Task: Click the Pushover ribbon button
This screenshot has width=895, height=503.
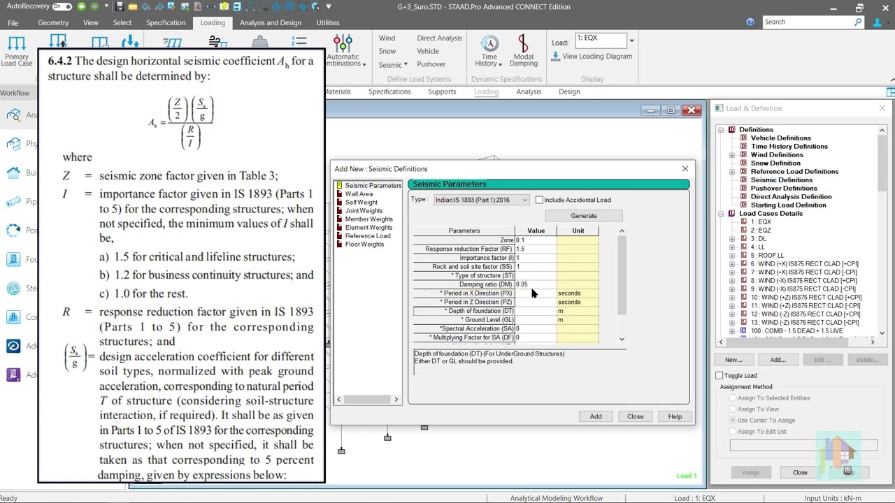Action: (431, 64)
